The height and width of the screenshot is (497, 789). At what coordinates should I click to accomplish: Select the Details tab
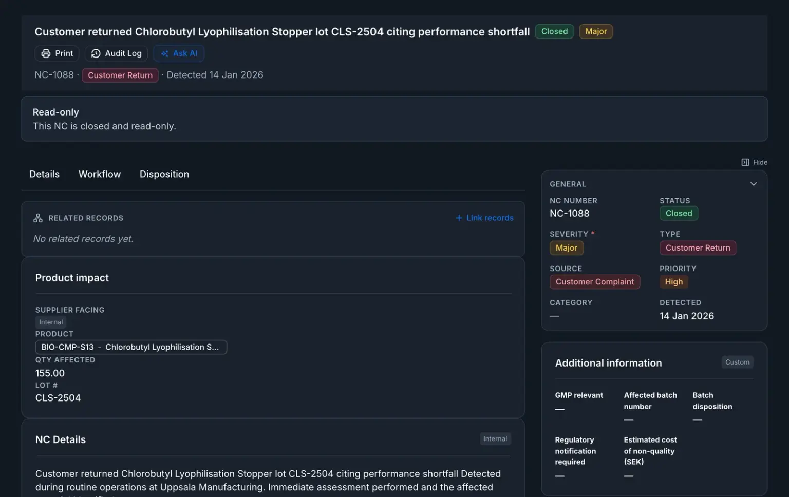pos(44,174)
